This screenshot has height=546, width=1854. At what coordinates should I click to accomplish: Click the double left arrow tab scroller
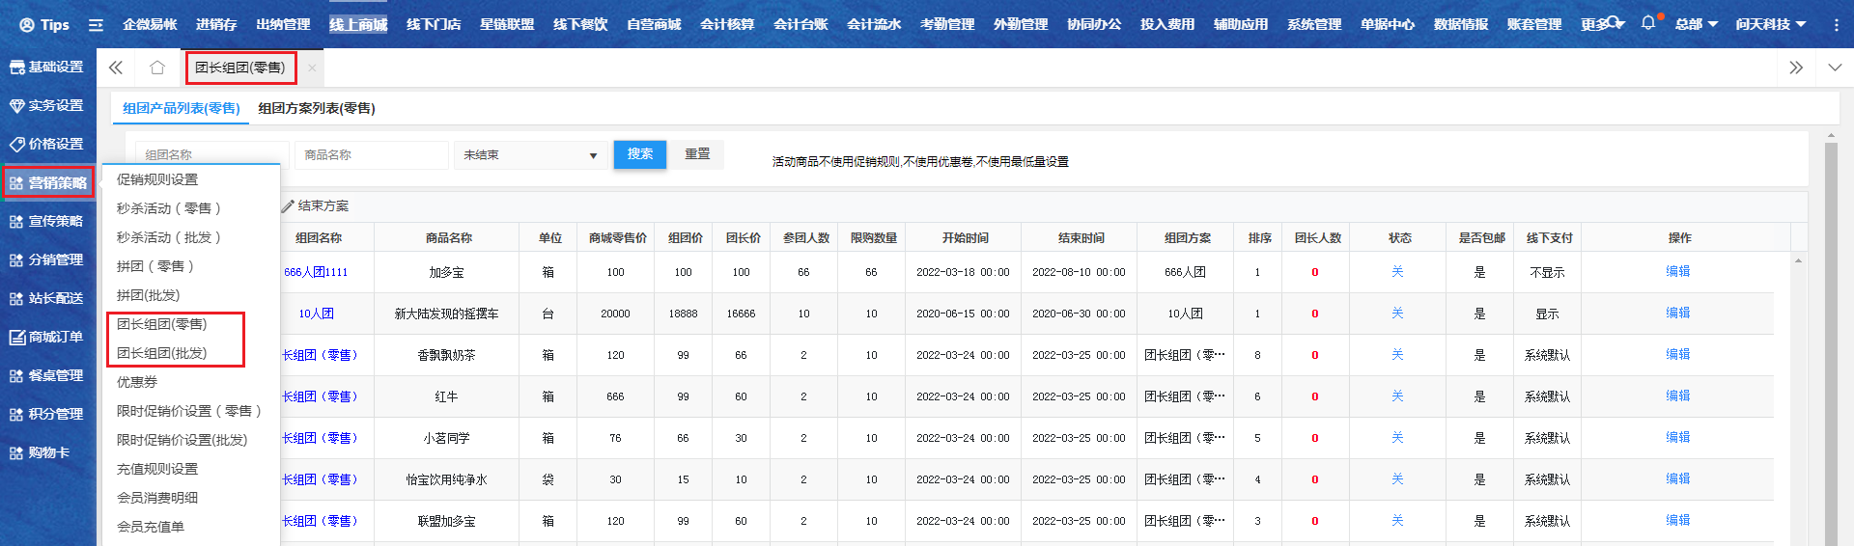tap(116, 68)
